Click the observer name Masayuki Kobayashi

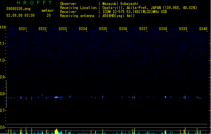(120, 4)
